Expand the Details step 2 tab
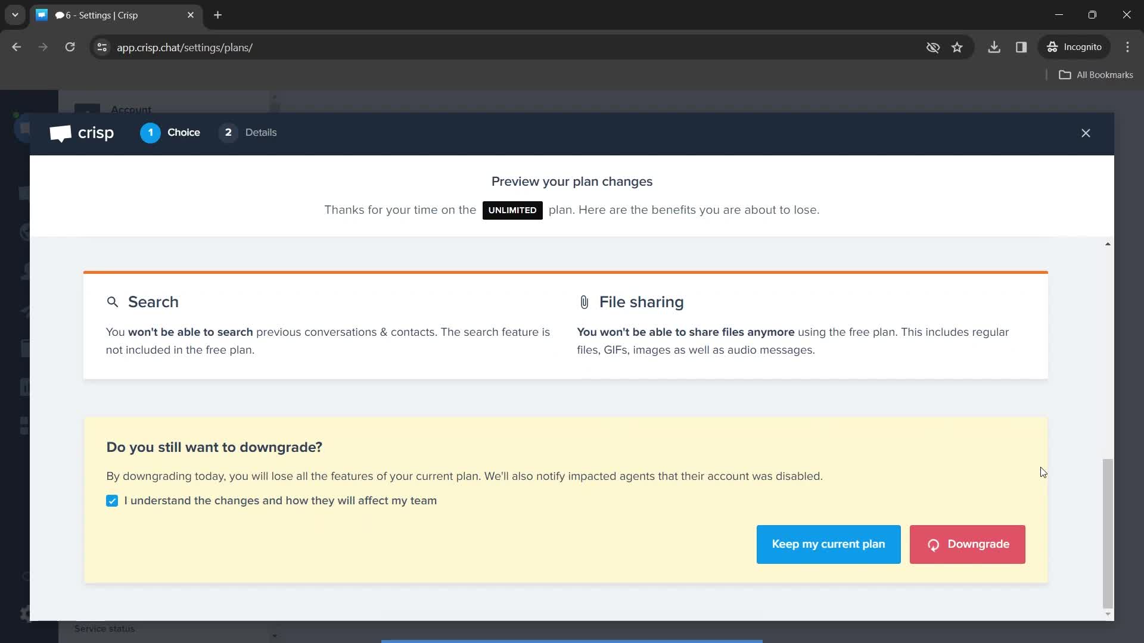The width and height of the screenshot is (1144, 643). tap(247, 132)
